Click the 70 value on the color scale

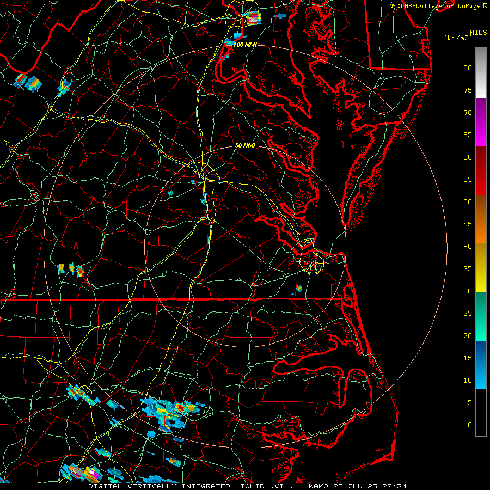pos(468,113)
